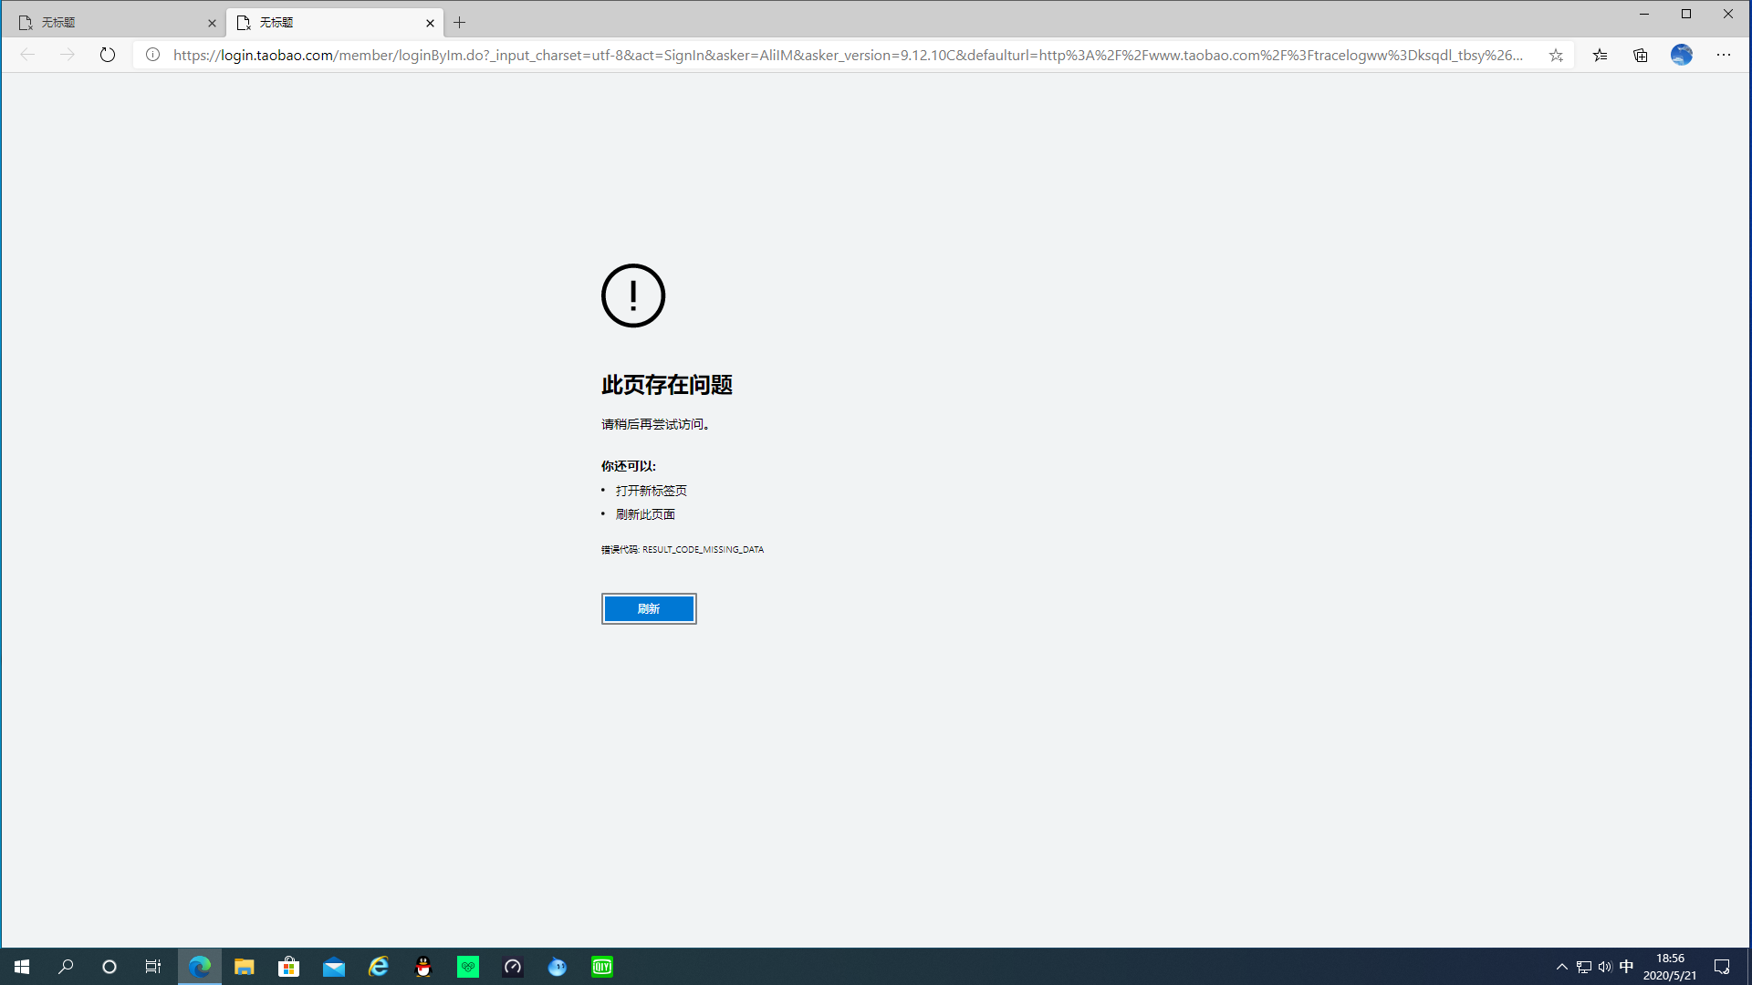Open the Favorites list icon
The height and width of the screenshot is (985, 1752).
point(1600,55)
